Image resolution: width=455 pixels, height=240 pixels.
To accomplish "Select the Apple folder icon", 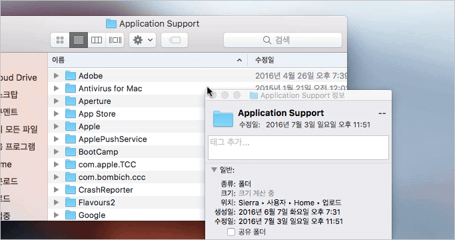I will [70, 126].
